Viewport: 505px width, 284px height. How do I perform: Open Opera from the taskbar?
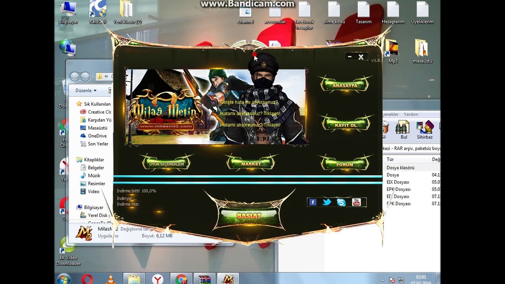click(x=87, y=279)
